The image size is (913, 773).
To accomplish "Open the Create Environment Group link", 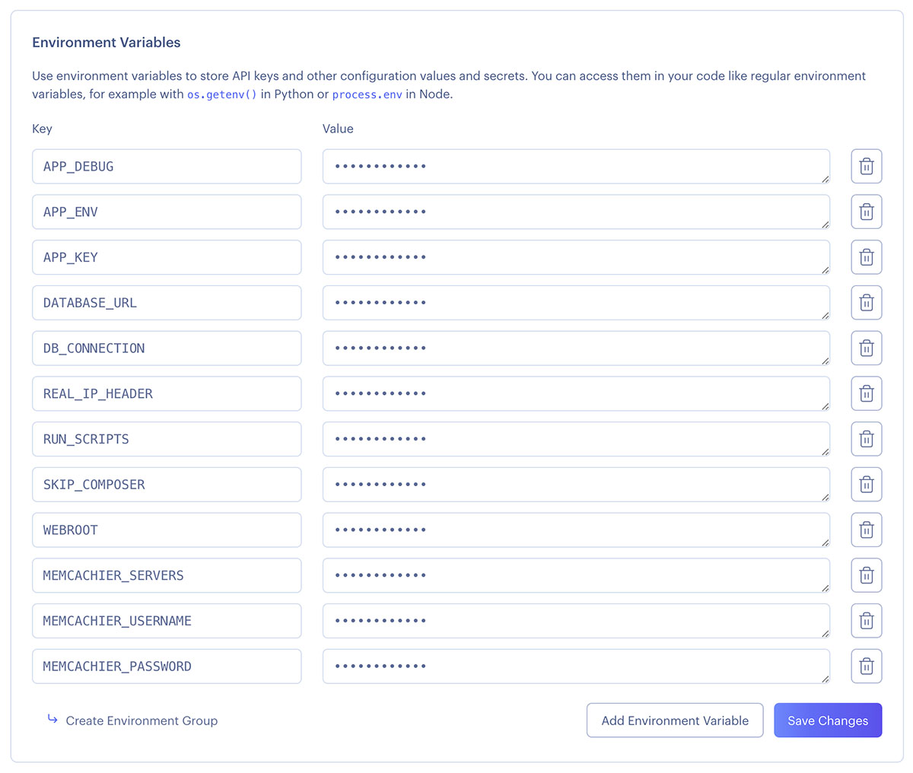I will 142,721.
